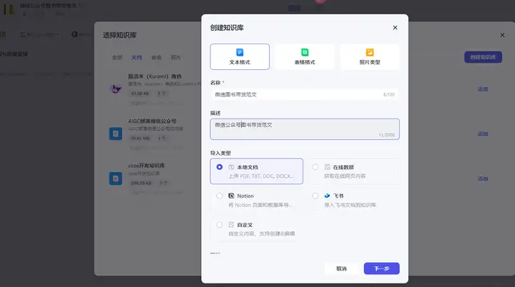This screenshot has height=287, width=515.
Task: Switch to the 文档 tab
Action: tap(137, 57)
